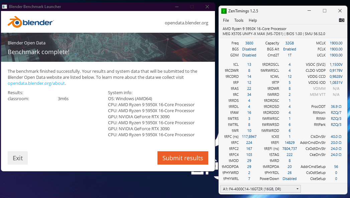The image size is (350, 198).
Task: Take a screenshot with ZenTimings camera icon
Action: (341, 20)
